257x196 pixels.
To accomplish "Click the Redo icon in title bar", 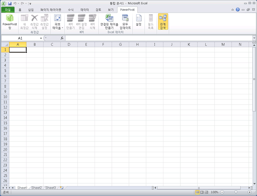I will (x=22, y=3).
